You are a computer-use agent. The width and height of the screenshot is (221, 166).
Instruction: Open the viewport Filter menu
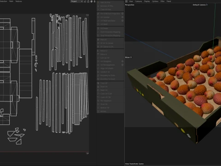pos(163,1)
